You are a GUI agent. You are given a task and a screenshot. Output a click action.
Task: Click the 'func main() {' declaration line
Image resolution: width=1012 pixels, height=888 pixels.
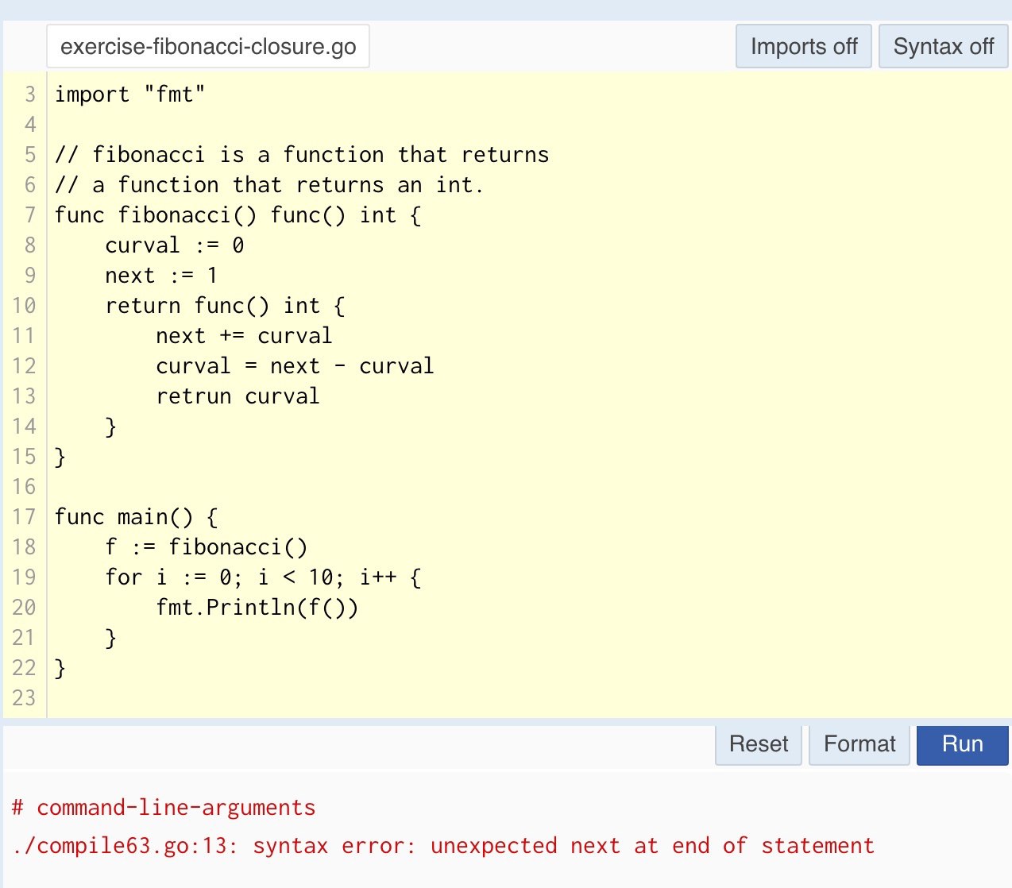tap(136, 517)
